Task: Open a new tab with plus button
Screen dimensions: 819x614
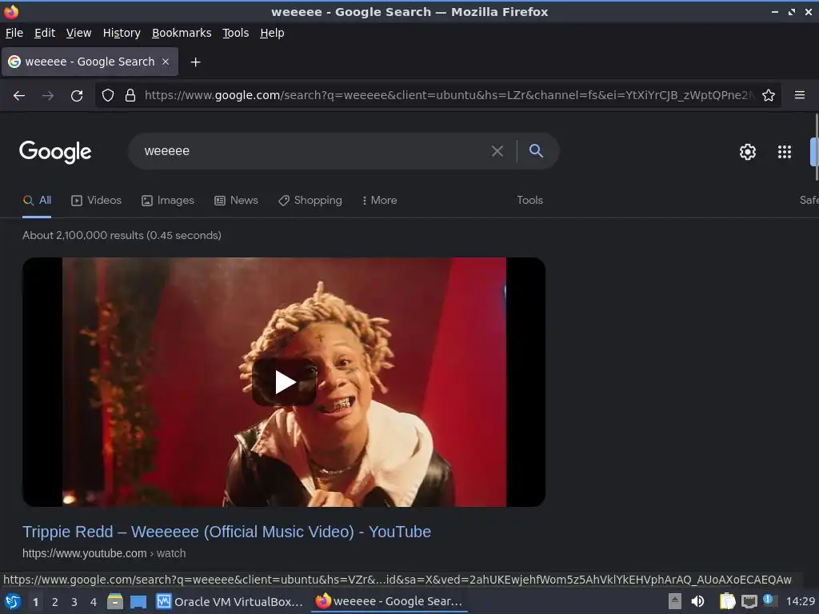Action: click(x=195, y=62)
